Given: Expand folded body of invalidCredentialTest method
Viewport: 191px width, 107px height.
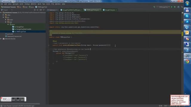Looking at the screenshot, I should (108, 45).
